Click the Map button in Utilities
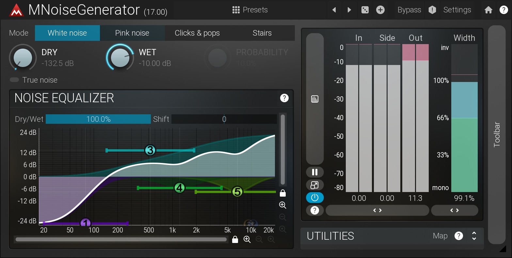Screen dimensions: 512x258 (440, 236)
